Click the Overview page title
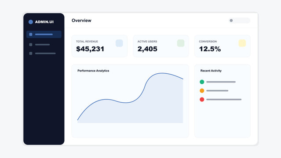Image resolution: width=281 pixels, height=158 pixels. click(81, 20)
